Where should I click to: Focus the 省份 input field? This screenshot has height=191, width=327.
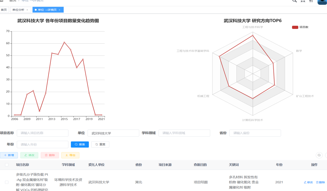[x=255, y=133]
